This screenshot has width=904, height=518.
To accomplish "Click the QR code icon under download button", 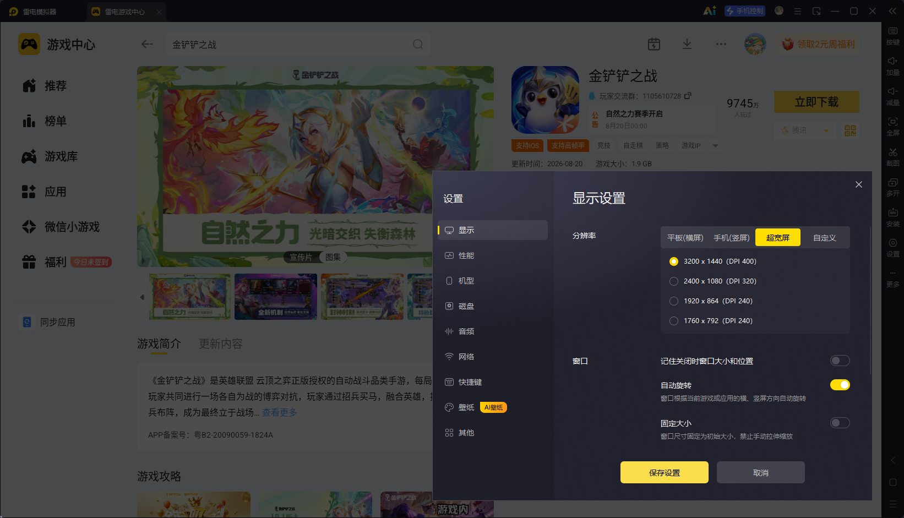I will (851, 130).
